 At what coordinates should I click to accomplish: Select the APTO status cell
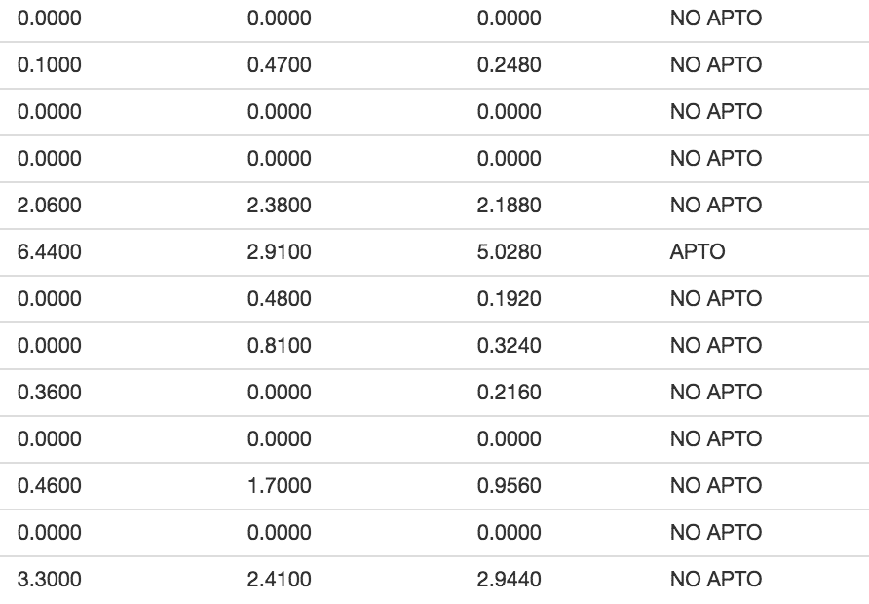pos(698,252)
